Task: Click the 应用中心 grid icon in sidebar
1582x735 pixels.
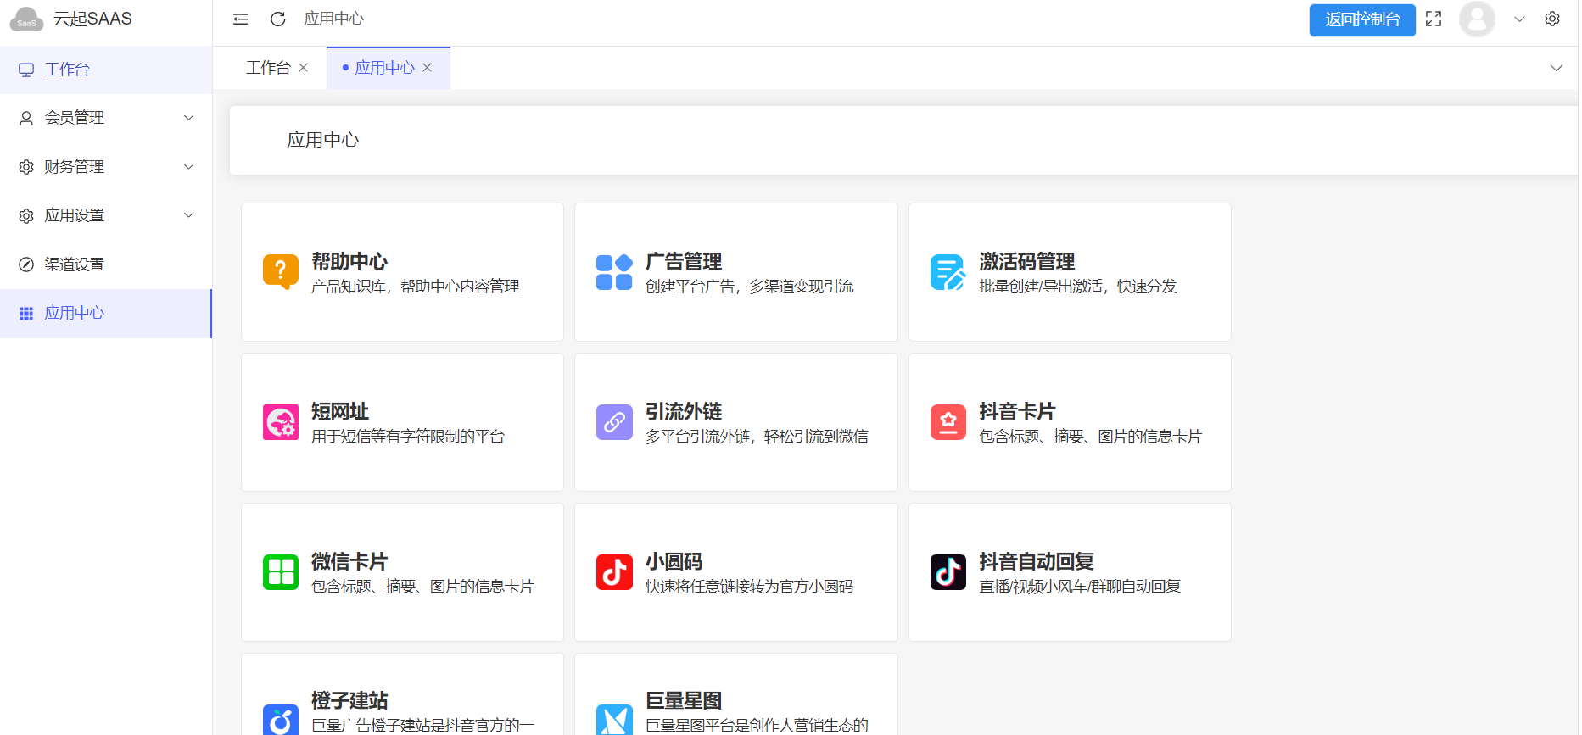Action: [x=26, y=313]
